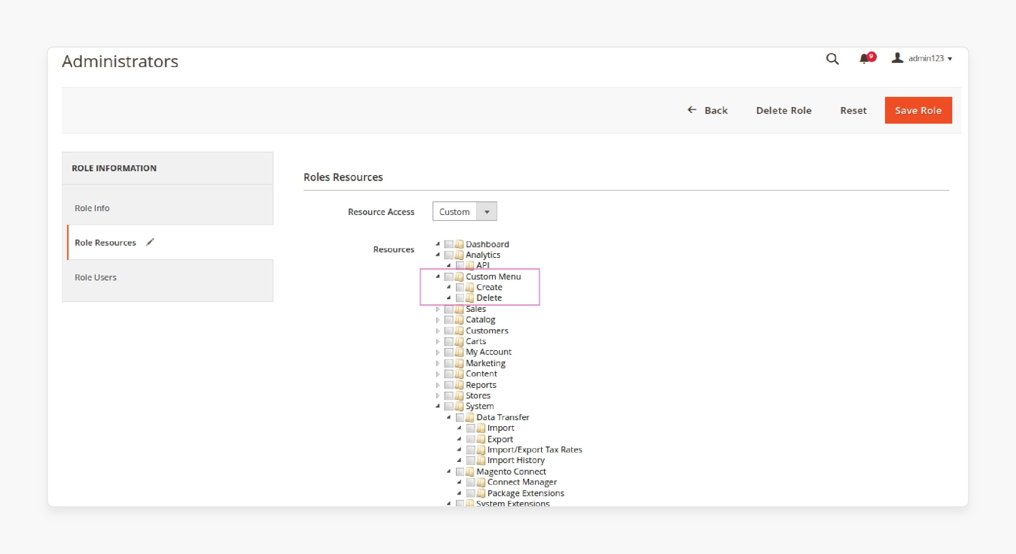Screen dimensions: 1016x554
Task: Open notifications bell icon
Action: click(x=865, y=59)
